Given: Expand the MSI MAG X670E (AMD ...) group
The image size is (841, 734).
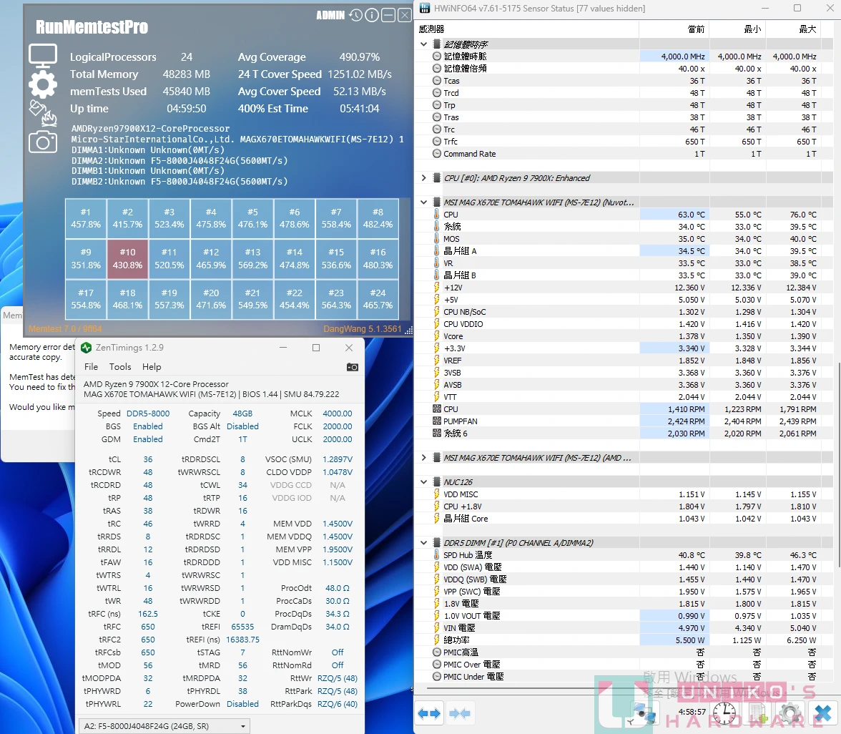Looking at the screenshot, I should (x=423, y=458).
